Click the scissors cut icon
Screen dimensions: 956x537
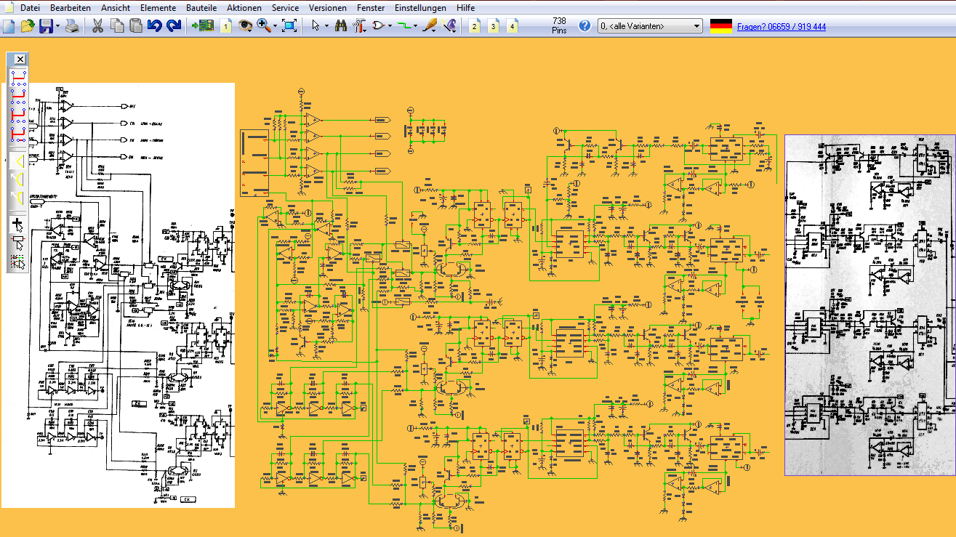pos(97,26)
